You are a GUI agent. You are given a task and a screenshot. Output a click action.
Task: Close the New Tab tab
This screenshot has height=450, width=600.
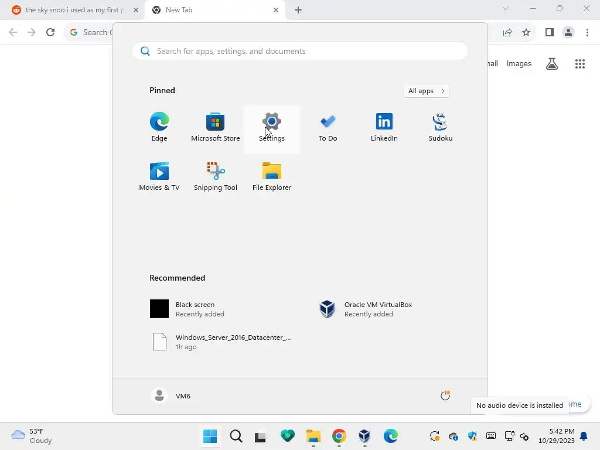276,10
